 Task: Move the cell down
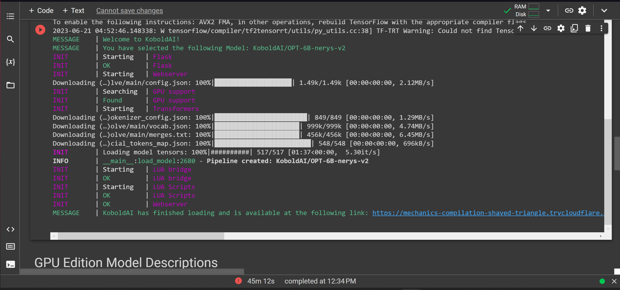[x=534, y=28]
